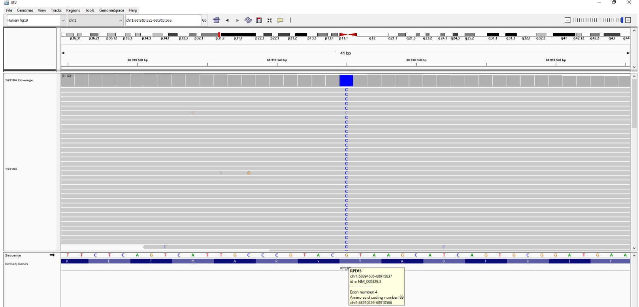
Task: Toggle the yellow popup behavior speech bubble
Action: 280,20
